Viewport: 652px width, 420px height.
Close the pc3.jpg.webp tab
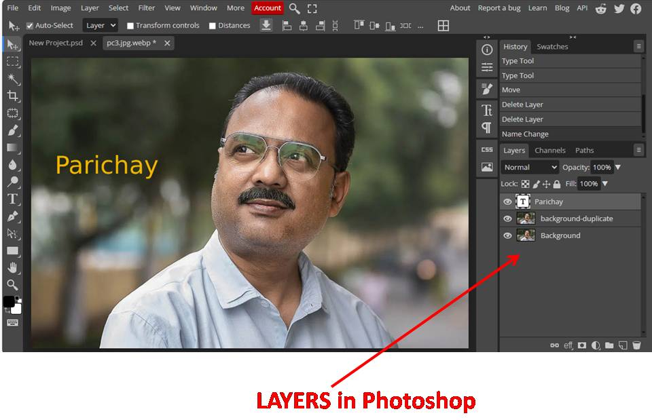coord(167,43)
